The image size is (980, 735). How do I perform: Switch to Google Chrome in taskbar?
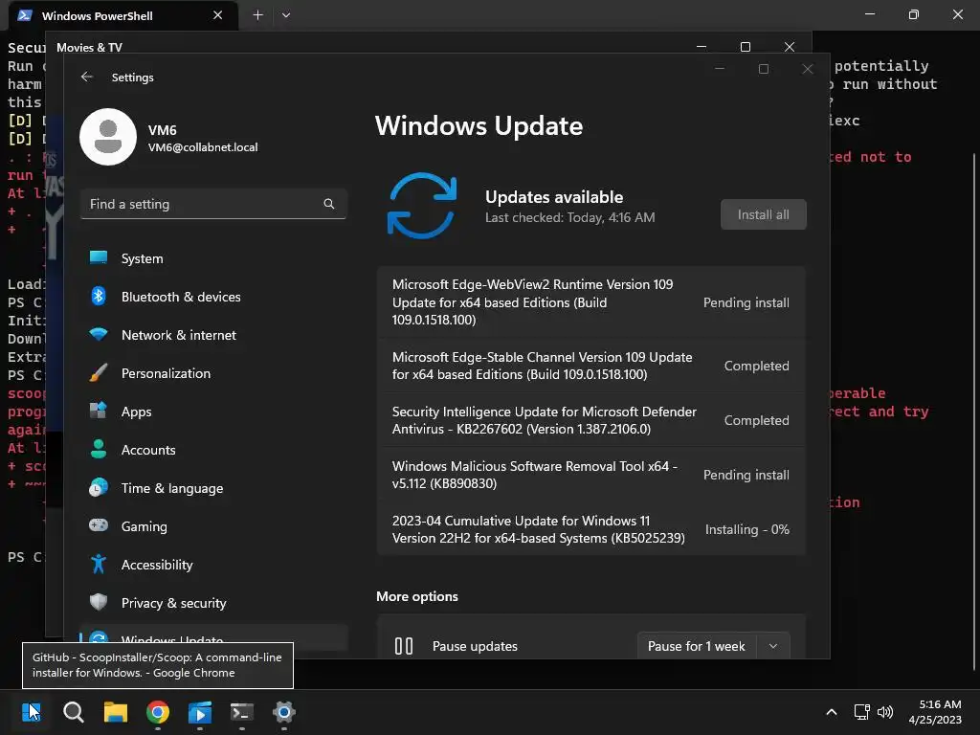[158, 712]
